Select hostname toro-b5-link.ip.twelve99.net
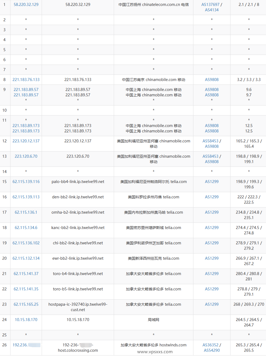The image size is (266, 359). 78,289
